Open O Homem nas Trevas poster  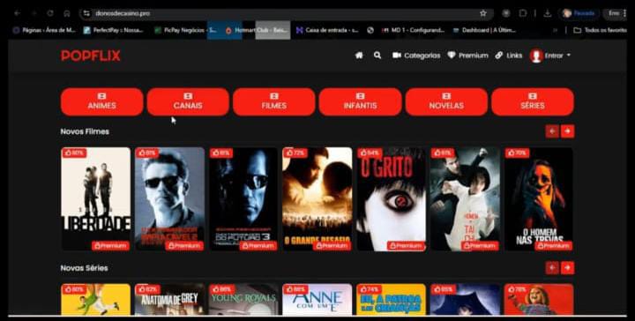[539, 198]
